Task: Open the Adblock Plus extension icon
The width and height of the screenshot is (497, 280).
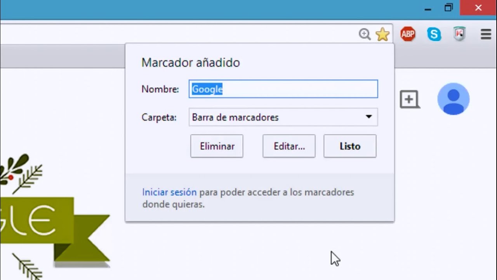Action: (408, 34)
